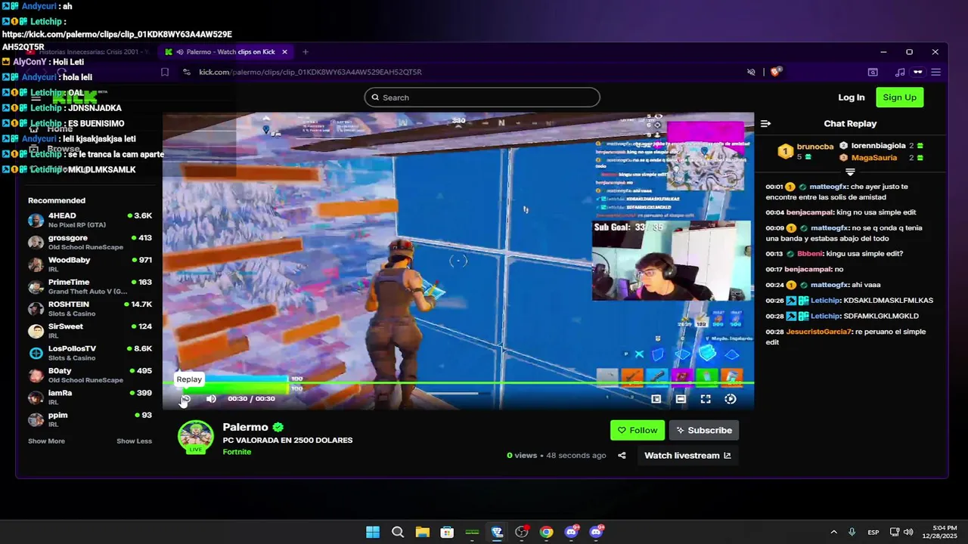Open the taskbar clock showing 5:04 PM
Screen dimensions: 968x544
point(940,532)
